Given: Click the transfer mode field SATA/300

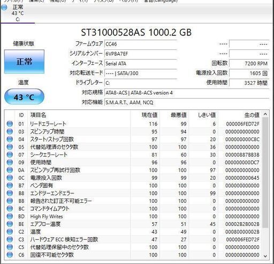Looking at the screenshot, I should pos(141,73).
